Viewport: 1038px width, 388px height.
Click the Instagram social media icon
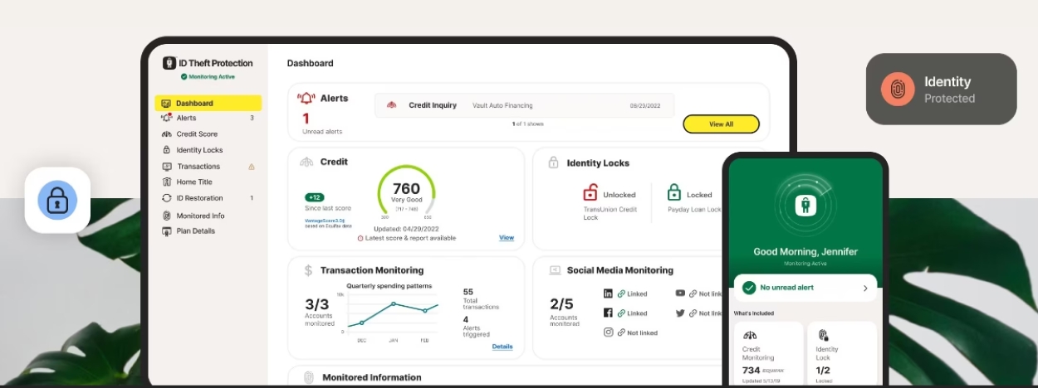[x=608, y=332]
